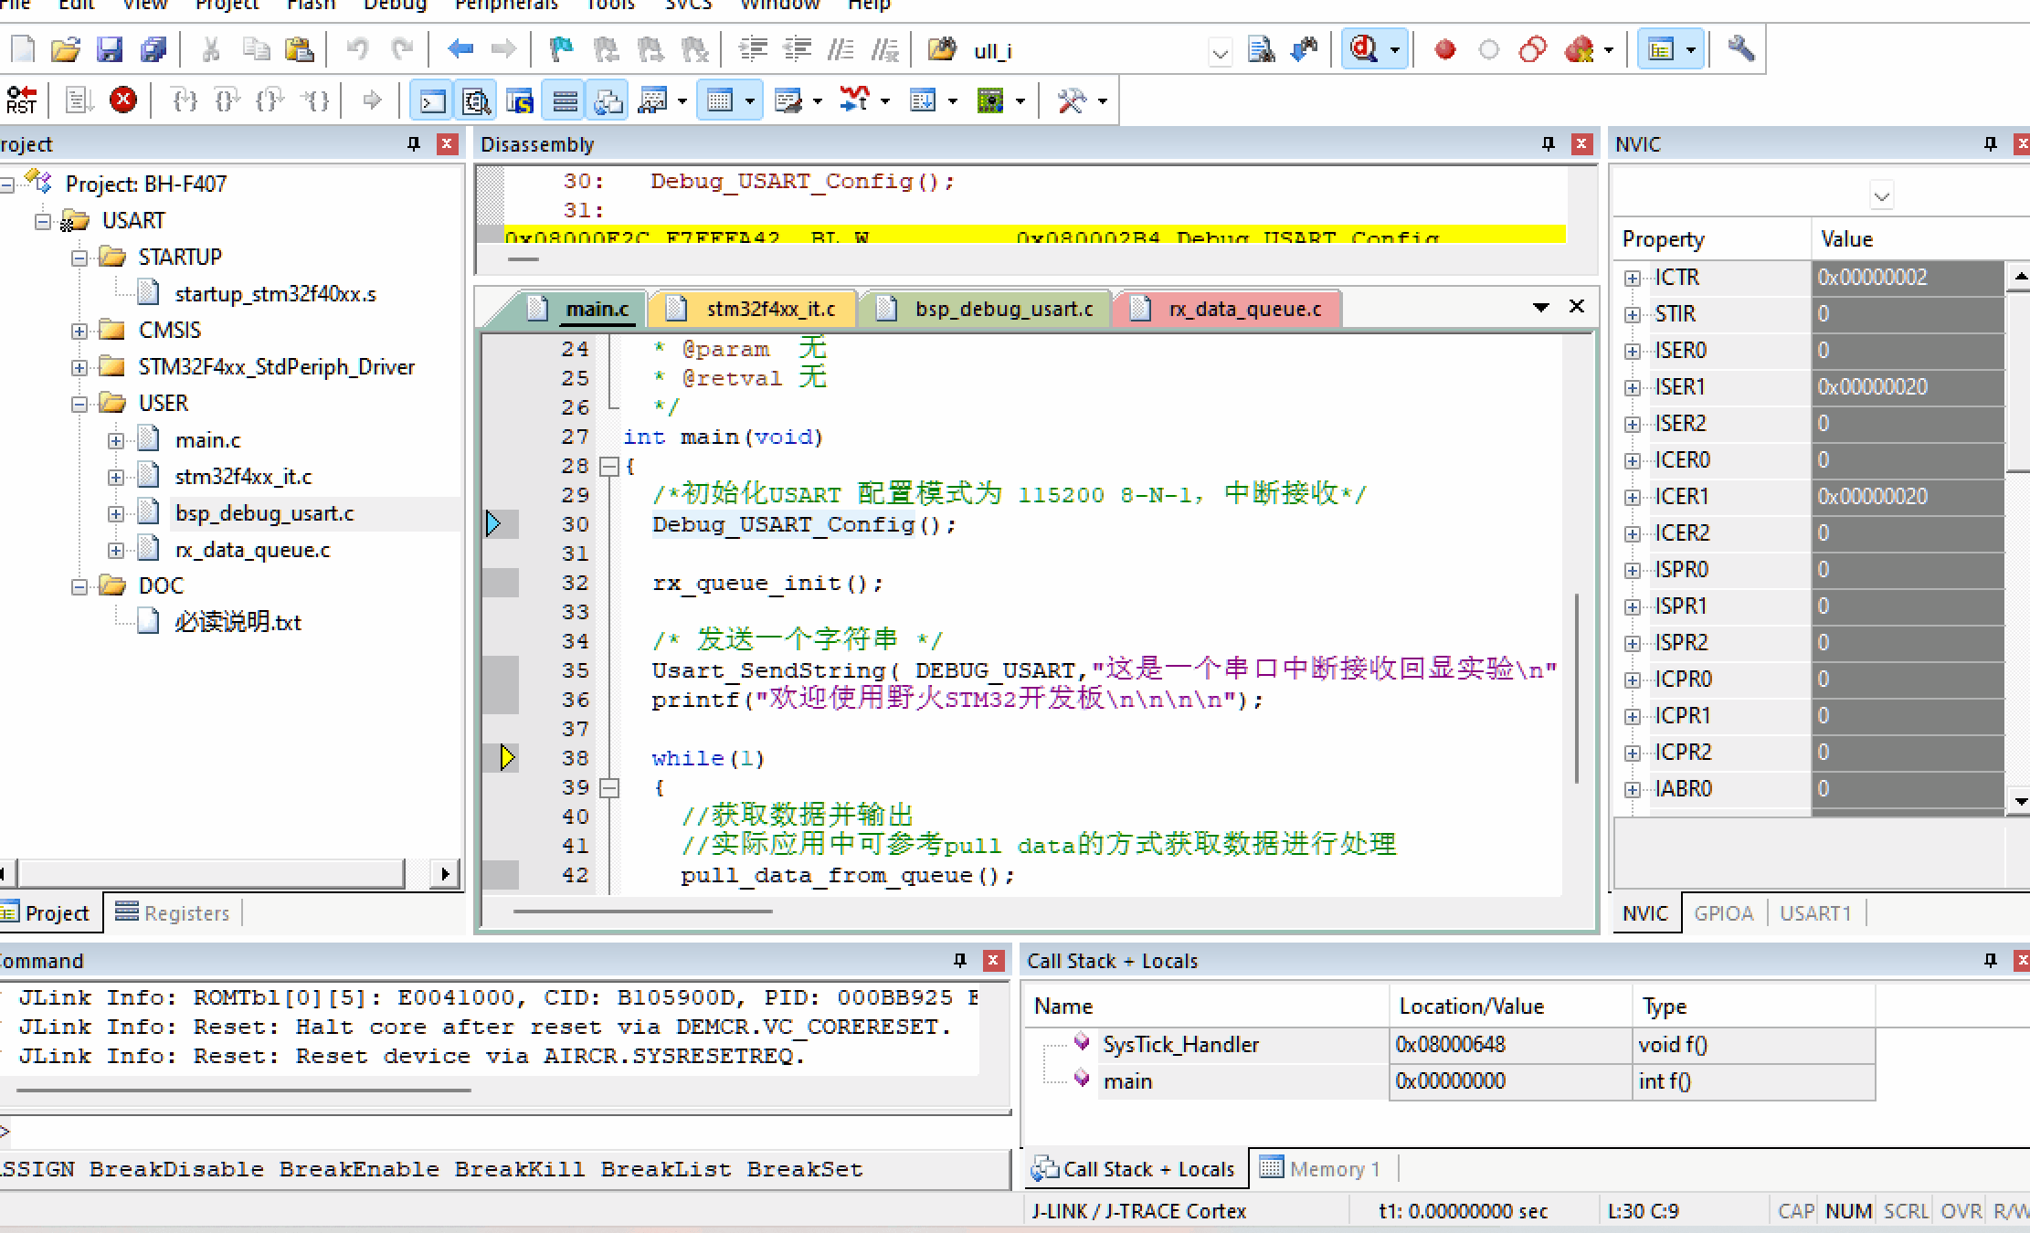The image size is (2030, 1233).
Task: Open the USART1 peripheral tab
Action: tap(1814, 913)
